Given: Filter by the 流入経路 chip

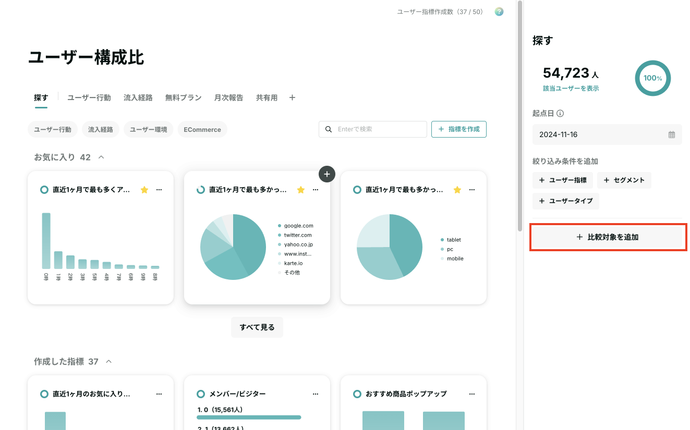Looking at the screenshot, I should pos(101,129).
